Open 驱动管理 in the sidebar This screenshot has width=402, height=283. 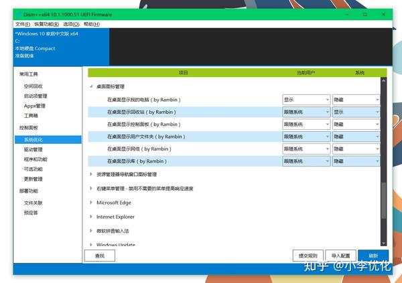coord(33,150)
